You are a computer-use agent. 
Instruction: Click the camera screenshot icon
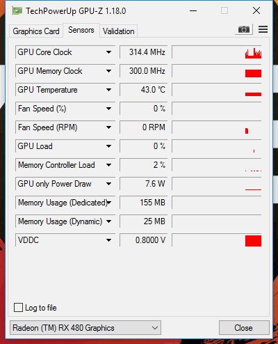244,29
